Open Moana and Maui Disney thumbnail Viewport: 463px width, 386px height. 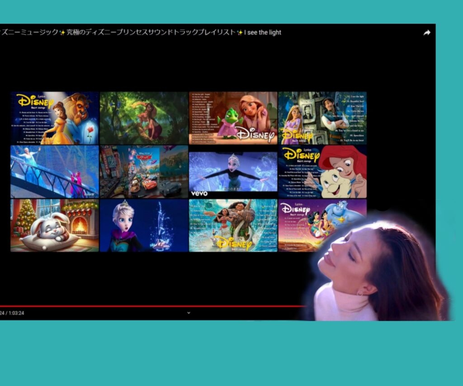tap(233, 225)
